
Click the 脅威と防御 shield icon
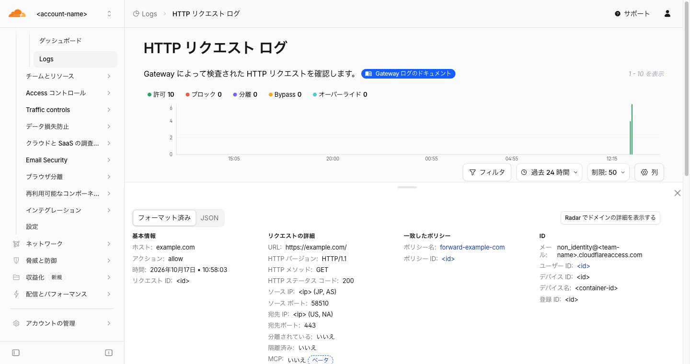tap(16, 261)
